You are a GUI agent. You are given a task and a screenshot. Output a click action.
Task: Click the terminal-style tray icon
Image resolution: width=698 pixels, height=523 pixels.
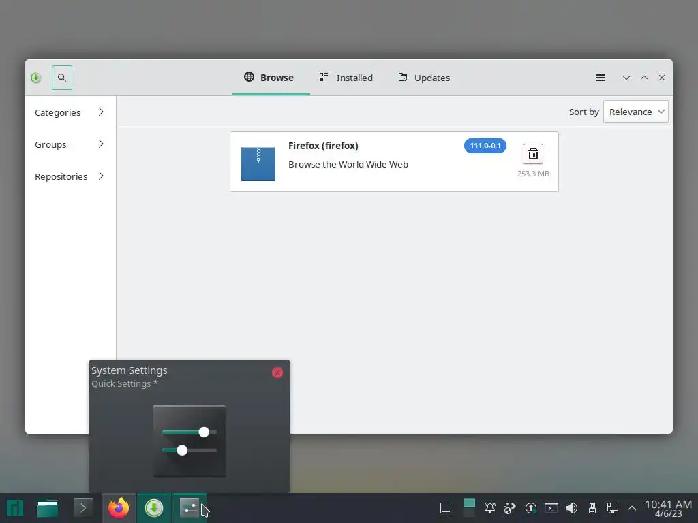point(551,508)
